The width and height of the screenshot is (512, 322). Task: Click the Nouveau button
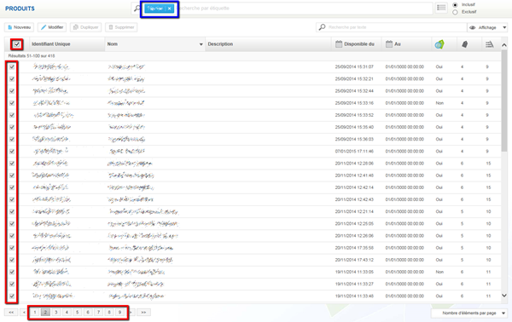pyautogui.click(x=19, y=27)
